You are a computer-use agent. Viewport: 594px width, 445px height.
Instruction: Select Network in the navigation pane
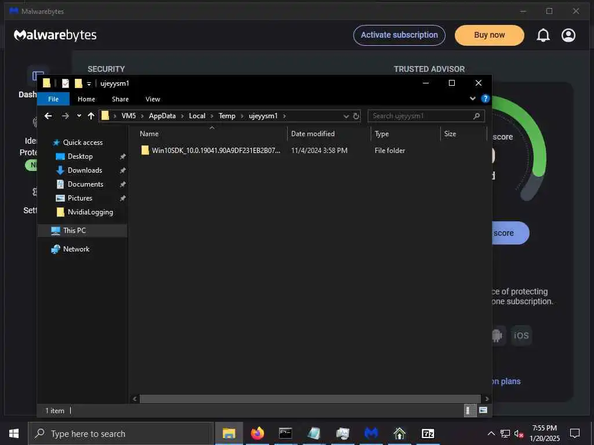[76, 249]
